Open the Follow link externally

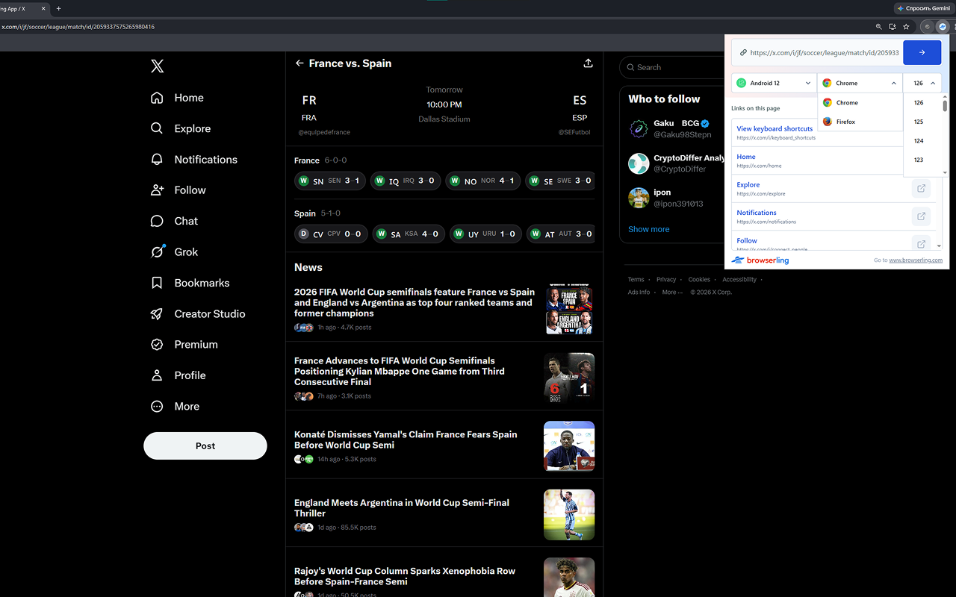coord(921,244)
